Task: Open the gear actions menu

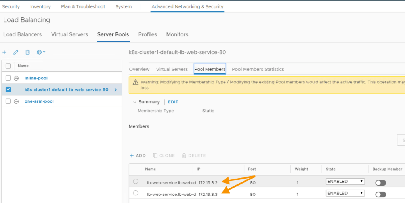Action: pos(41,52)
